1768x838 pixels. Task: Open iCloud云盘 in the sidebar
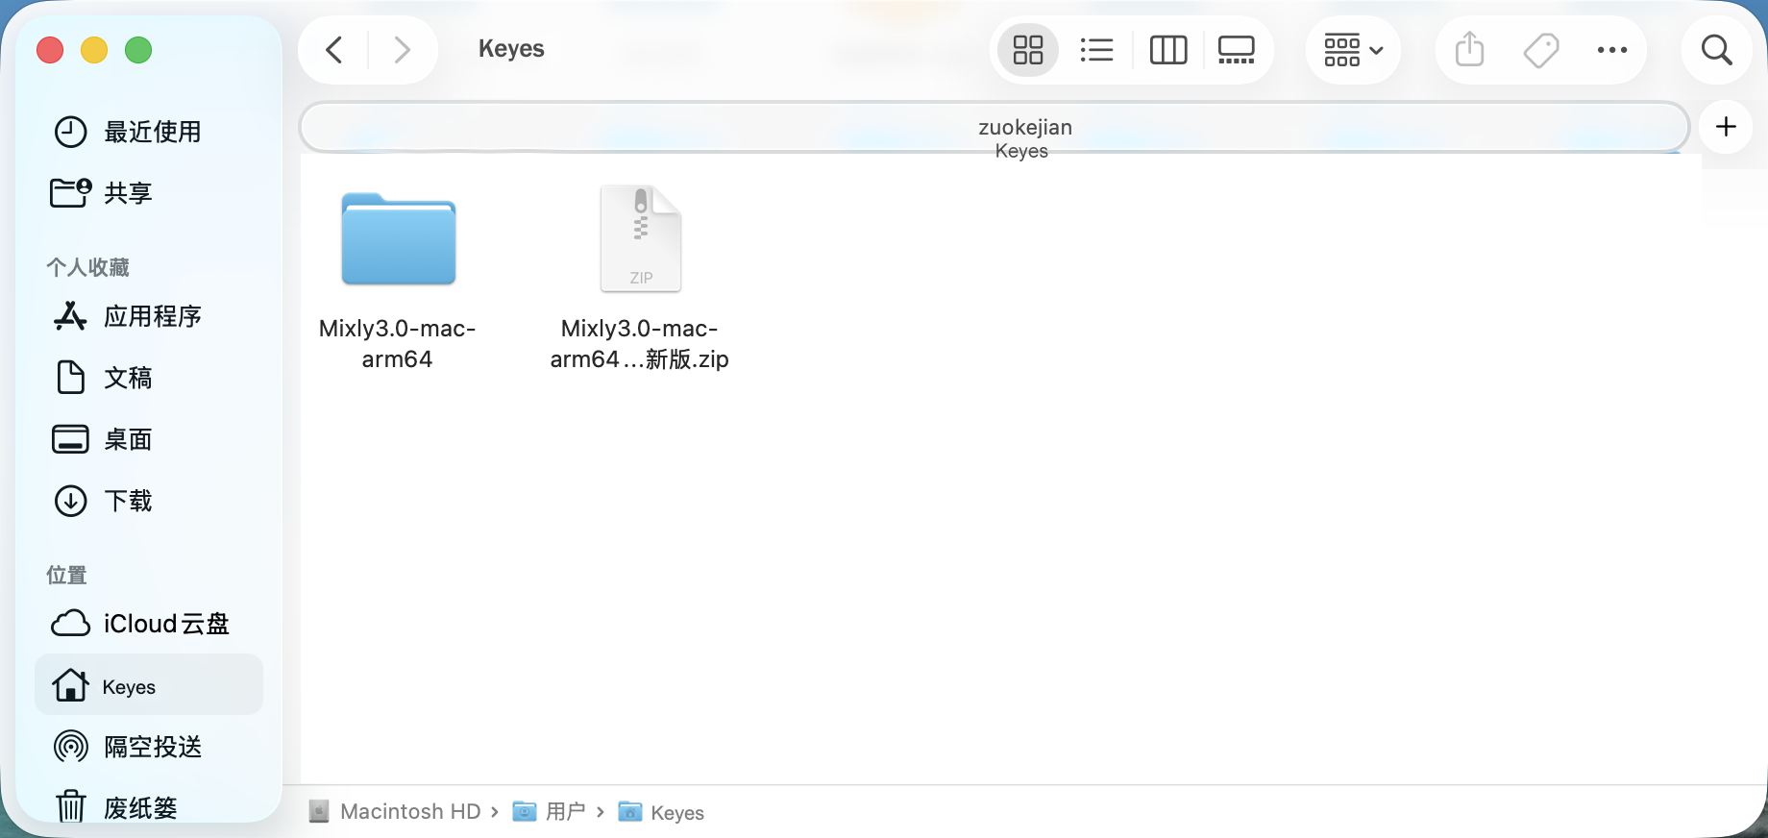149,624
